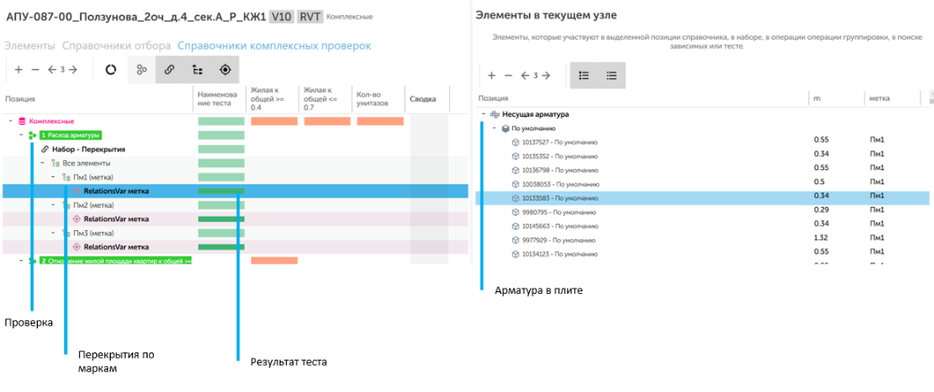Click the left arrow level icon in the left toolbar
This screenshot has height=392, width=934.
pos(52,69)
